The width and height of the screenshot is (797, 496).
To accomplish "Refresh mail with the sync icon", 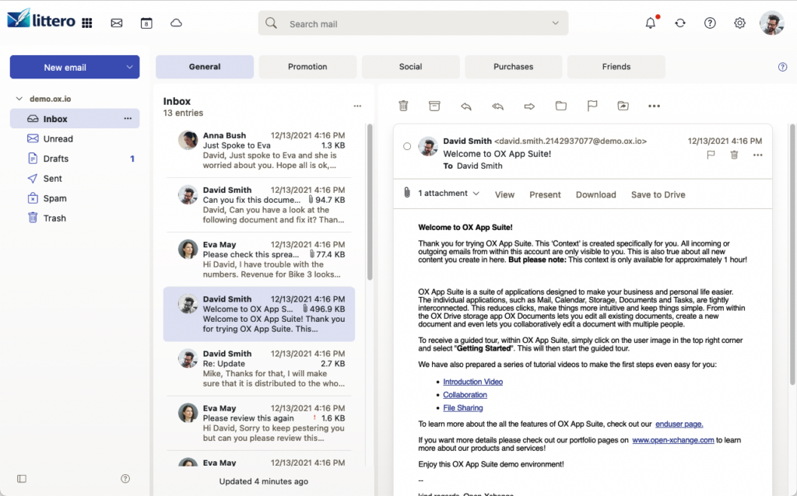I will 680,23.
